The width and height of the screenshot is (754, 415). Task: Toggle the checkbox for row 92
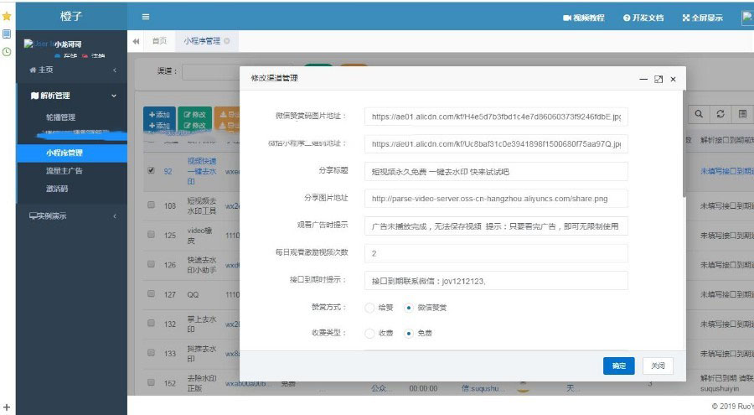[x=151, y=170]
